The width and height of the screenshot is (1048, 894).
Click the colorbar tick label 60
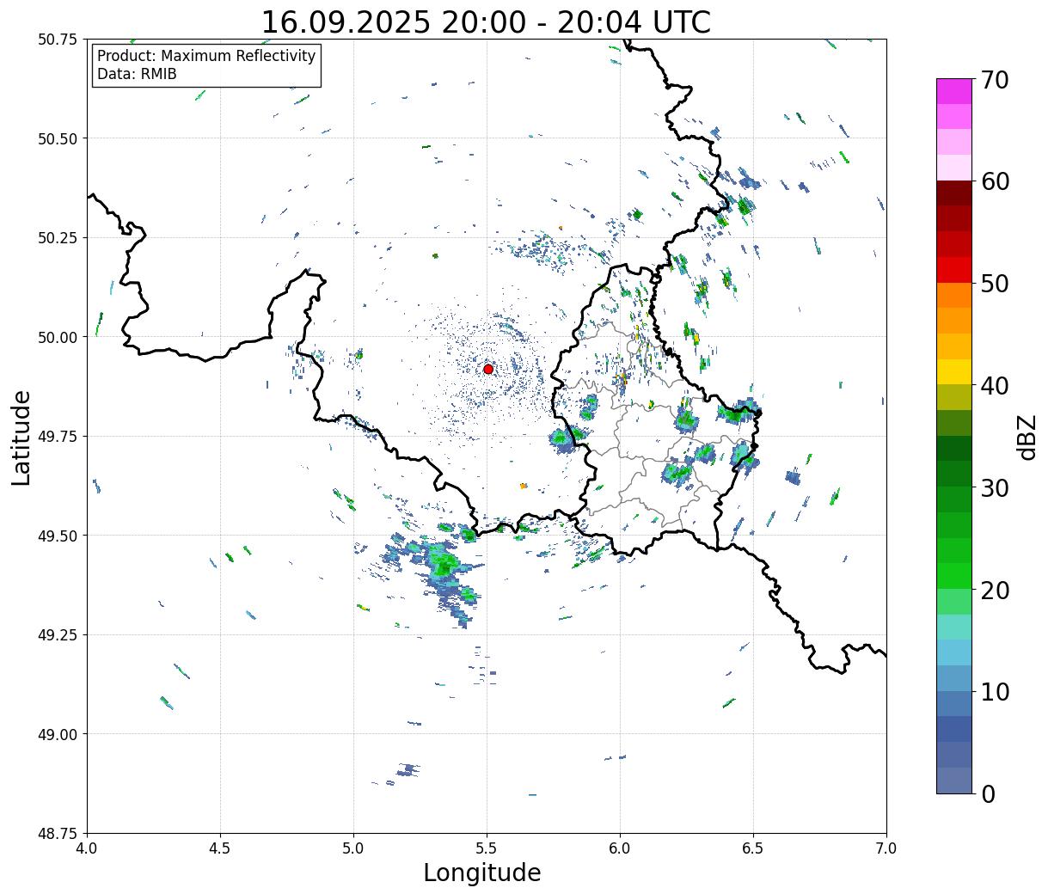(995, 181)
